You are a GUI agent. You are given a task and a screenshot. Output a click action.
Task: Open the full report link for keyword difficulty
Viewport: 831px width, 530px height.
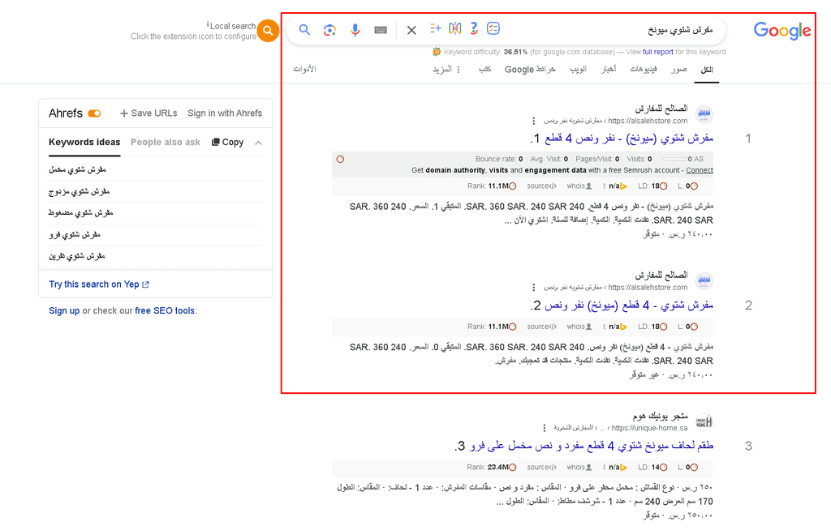[x=658, y=52]
